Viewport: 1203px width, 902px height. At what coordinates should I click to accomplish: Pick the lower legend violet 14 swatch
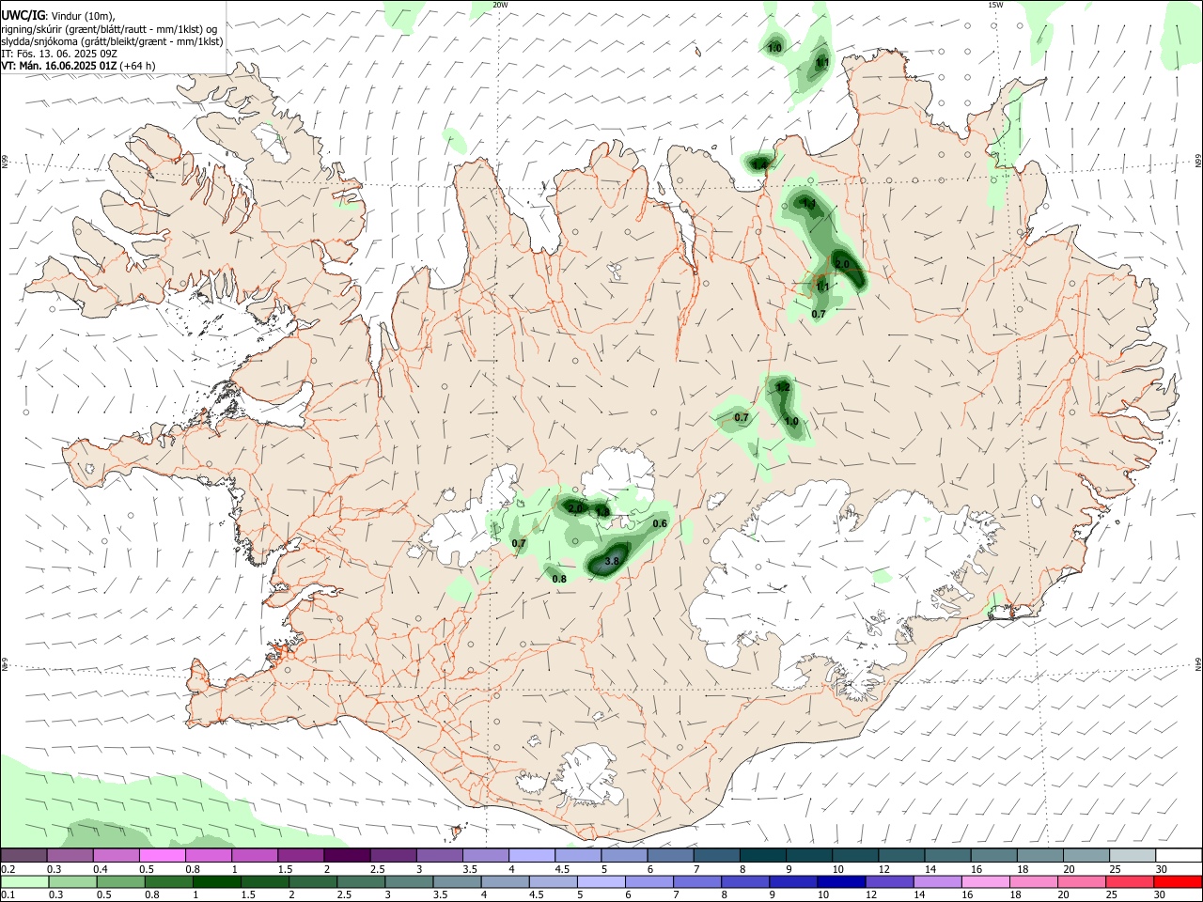tap(939, 881)
